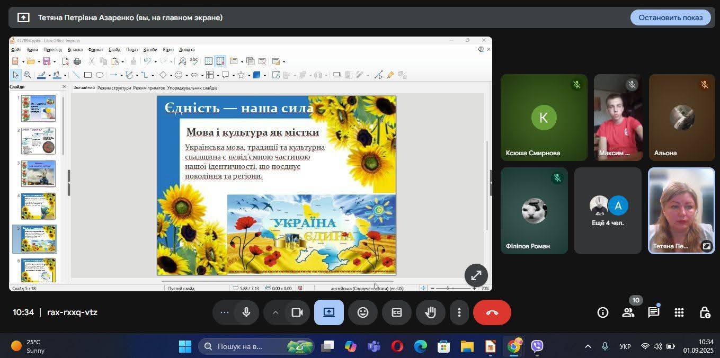Screen dimensions: 720x358
Task: Click the red leave call button
Action: click(x=492, y=312)
